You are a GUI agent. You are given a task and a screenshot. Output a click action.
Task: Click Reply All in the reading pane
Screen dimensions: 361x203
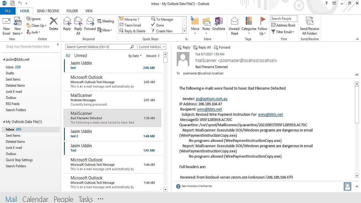[202, 47]
